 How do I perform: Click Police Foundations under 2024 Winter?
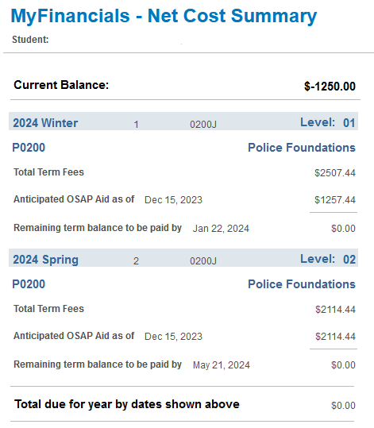[302, 148]
